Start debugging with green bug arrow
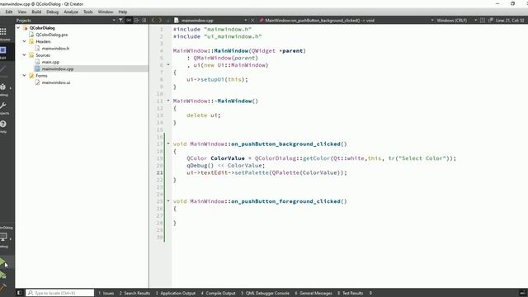The width and height of the screenshot is (528, 297). [2, 276]
